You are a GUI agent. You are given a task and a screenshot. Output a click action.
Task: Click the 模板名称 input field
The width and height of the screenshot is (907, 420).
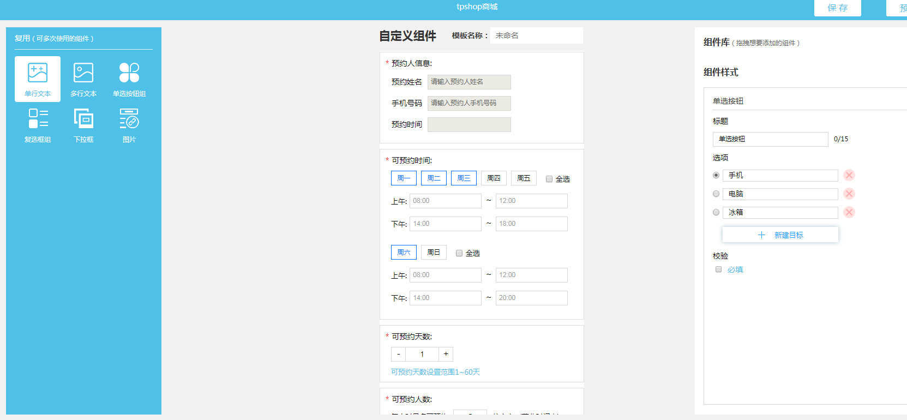[x=536, y=35]
